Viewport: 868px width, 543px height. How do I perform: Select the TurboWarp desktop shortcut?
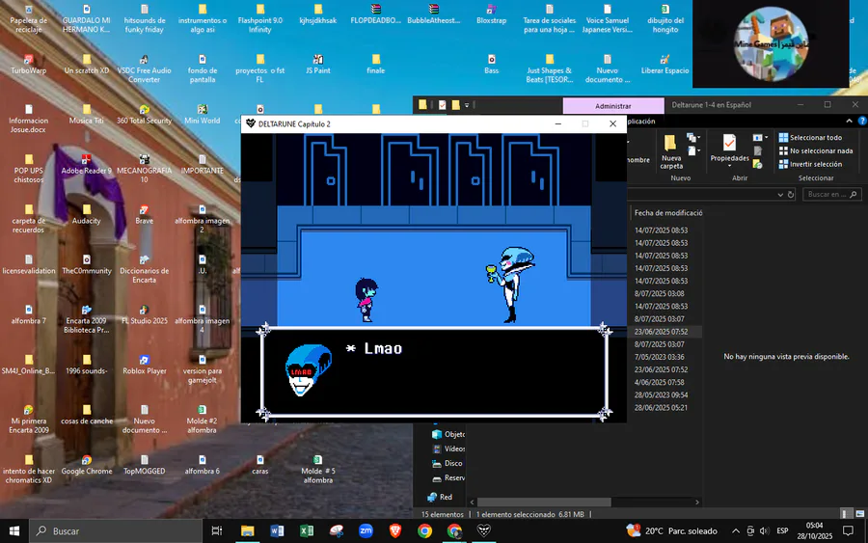tap(29, 65)
